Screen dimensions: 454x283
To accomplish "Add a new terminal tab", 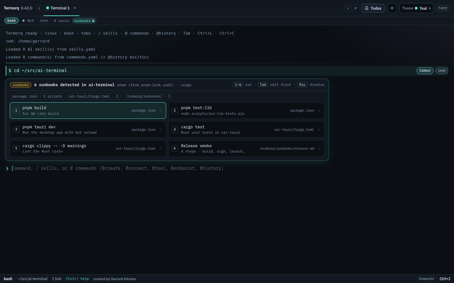I will pyautogui.click(x=355, y=8).
